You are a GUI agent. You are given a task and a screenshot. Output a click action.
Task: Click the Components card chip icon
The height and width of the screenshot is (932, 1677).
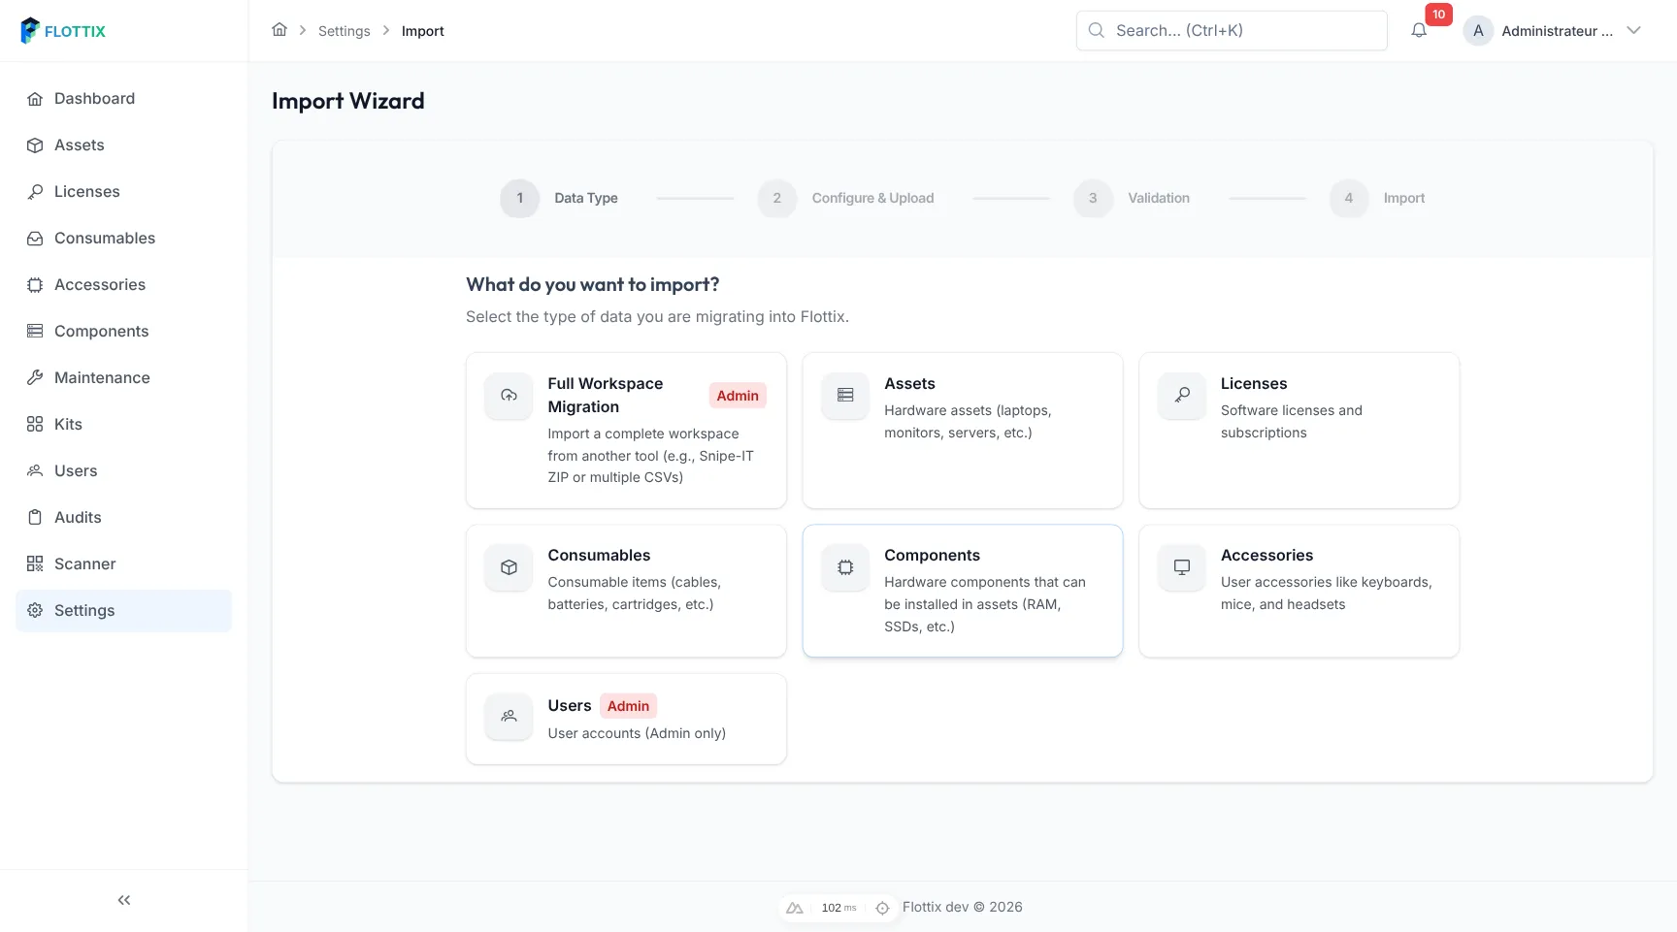click(845, 567)
